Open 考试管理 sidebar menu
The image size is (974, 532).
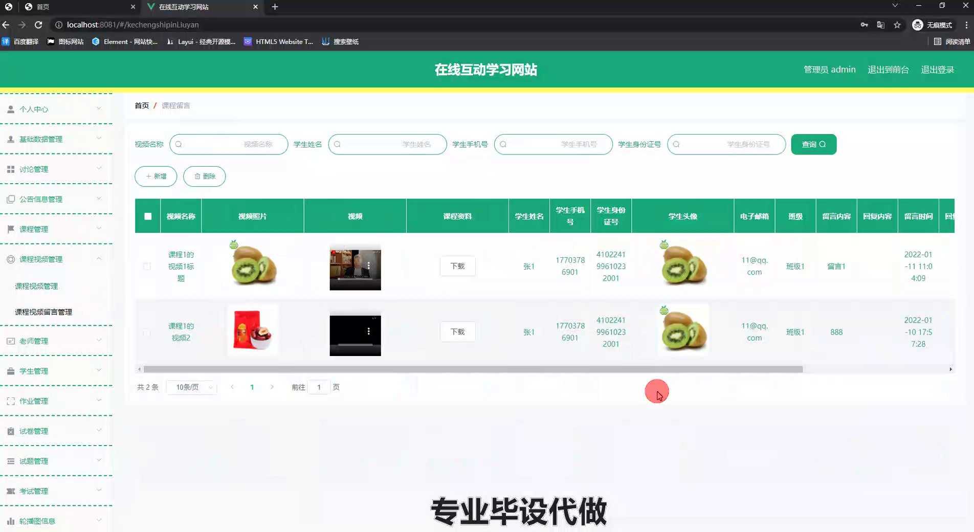click(56, 491)
